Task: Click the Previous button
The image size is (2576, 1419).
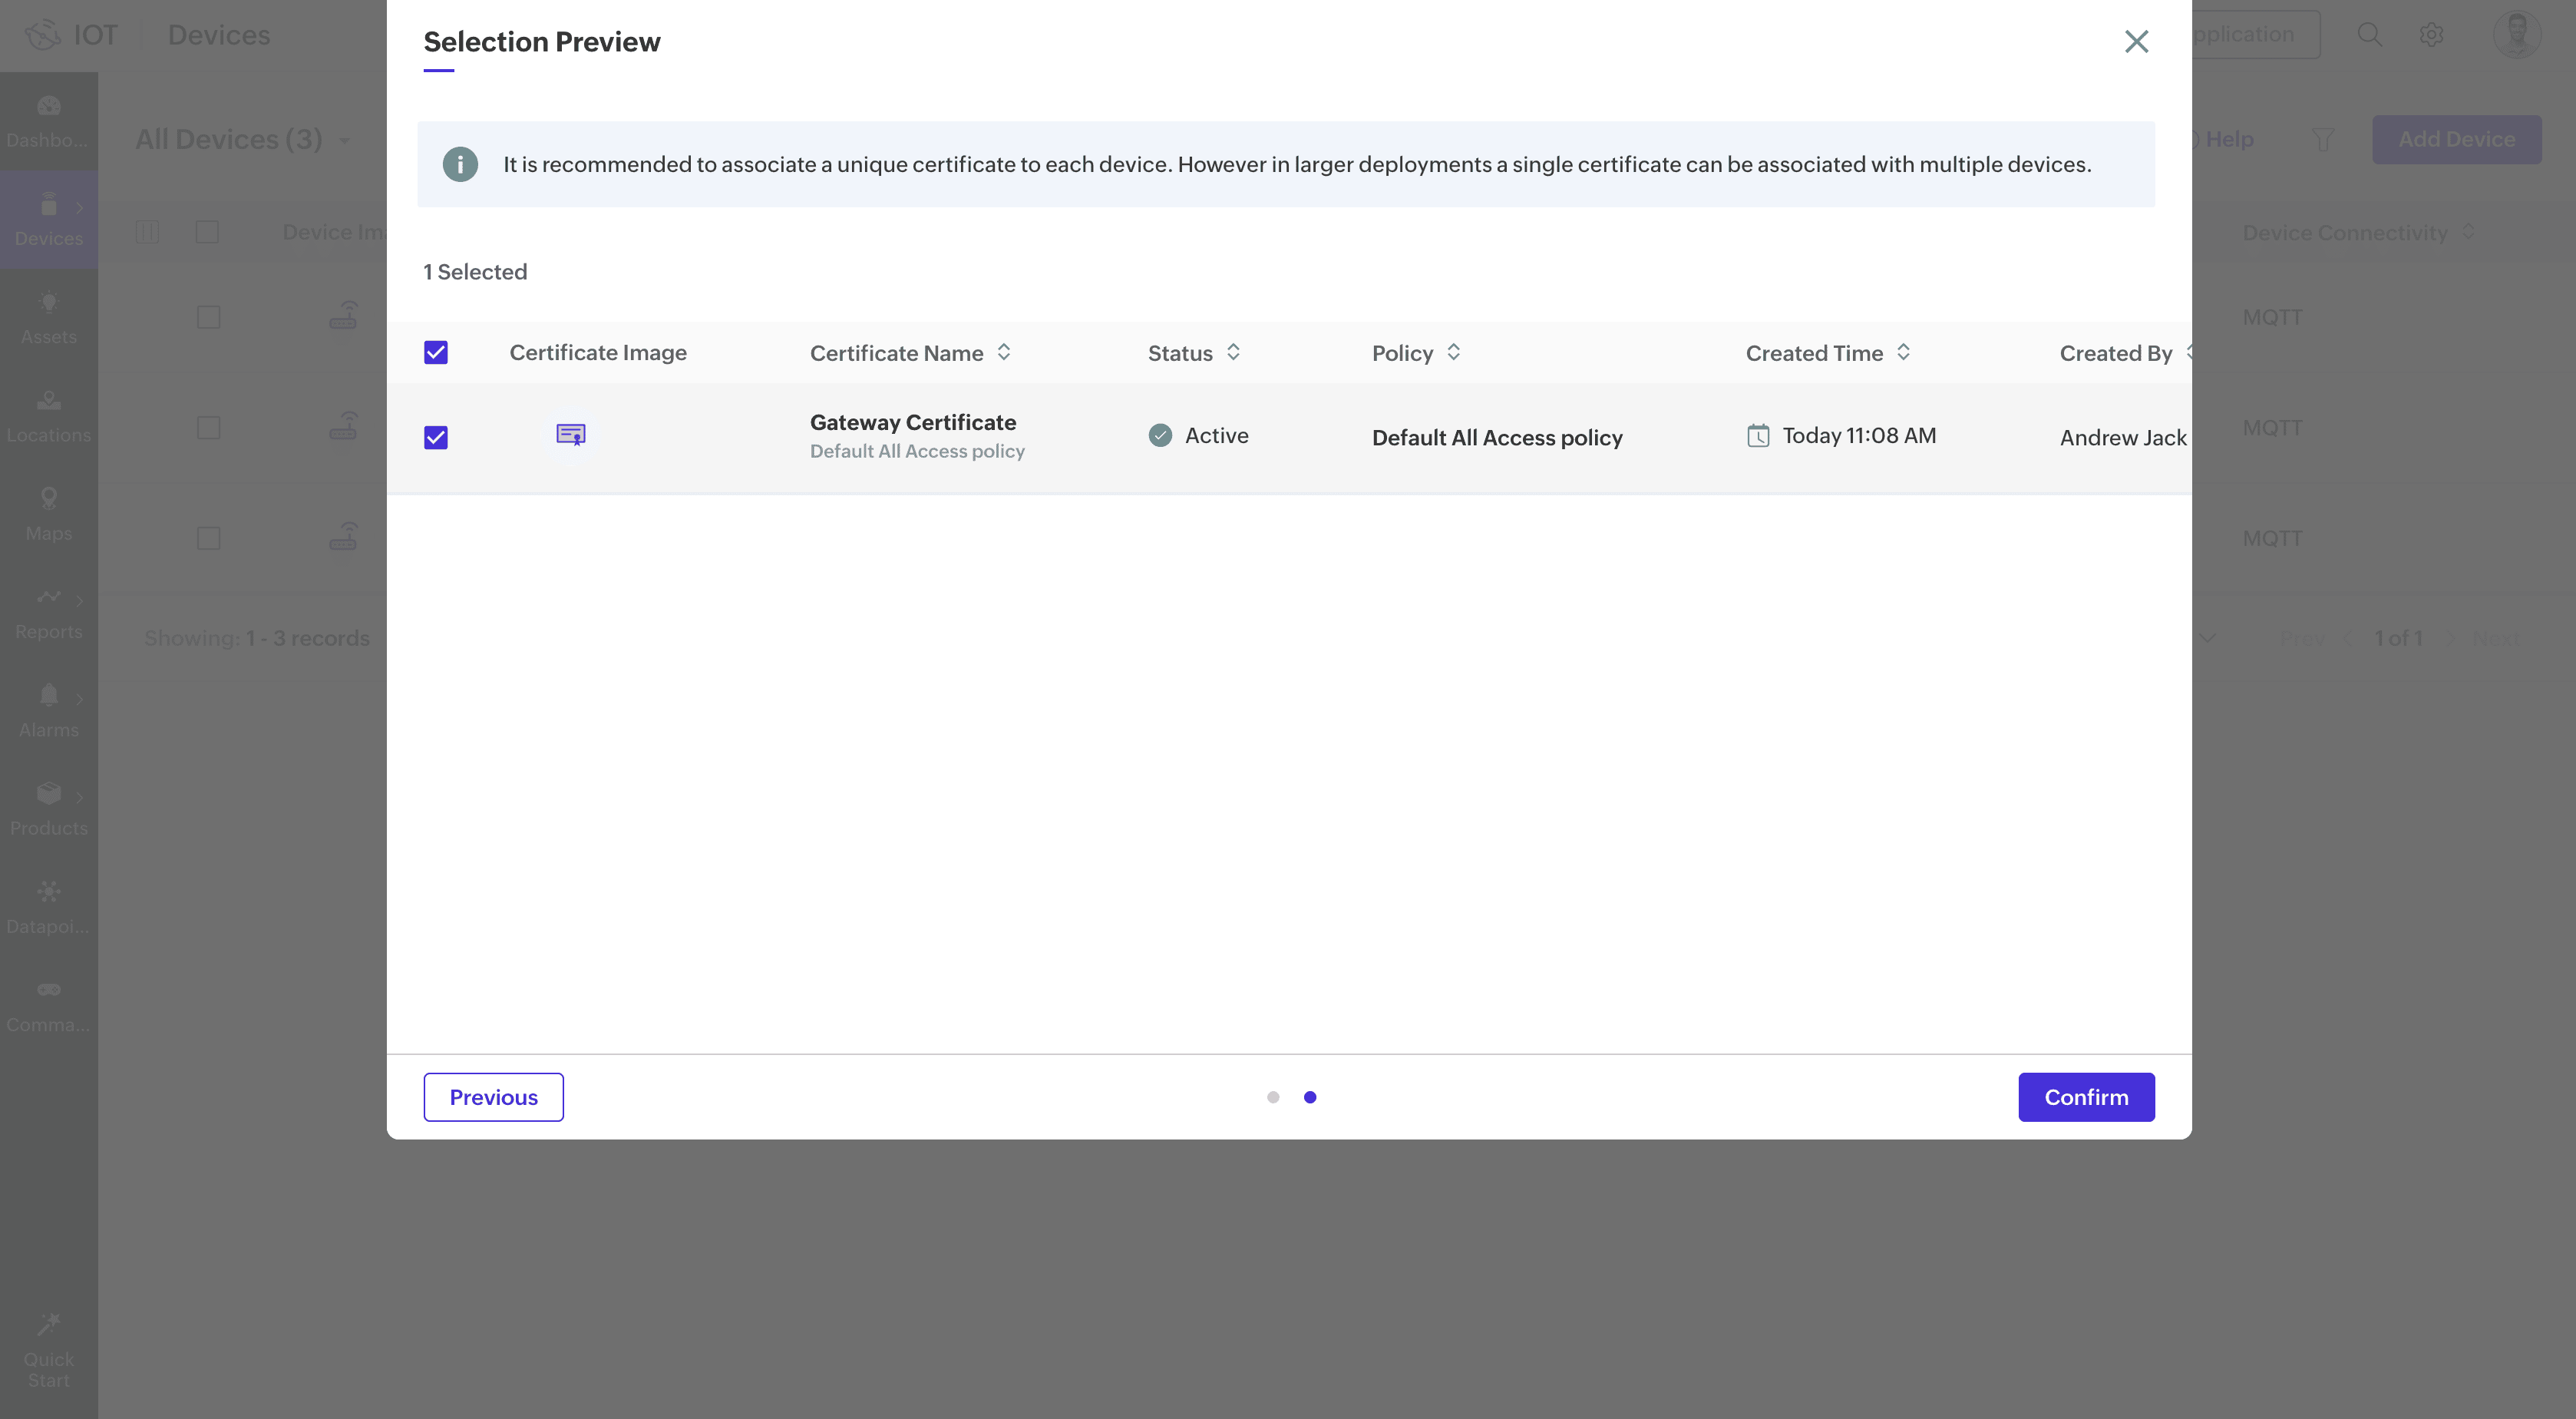Action: point(493,1096)
